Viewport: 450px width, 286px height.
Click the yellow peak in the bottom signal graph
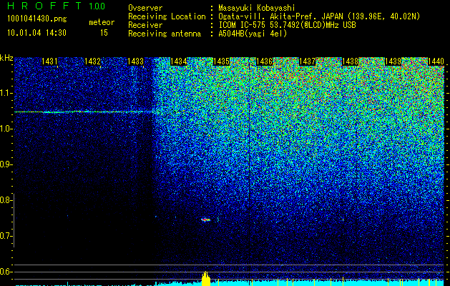[206, 279]
